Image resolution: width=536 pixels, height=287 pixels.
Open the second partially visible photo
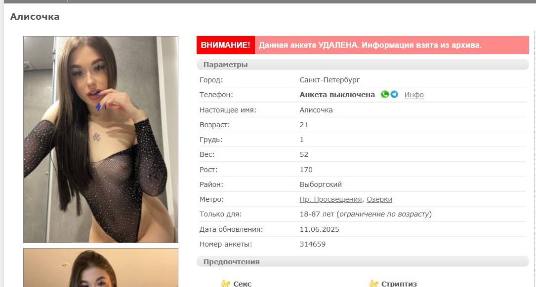[x=101, y=268]
